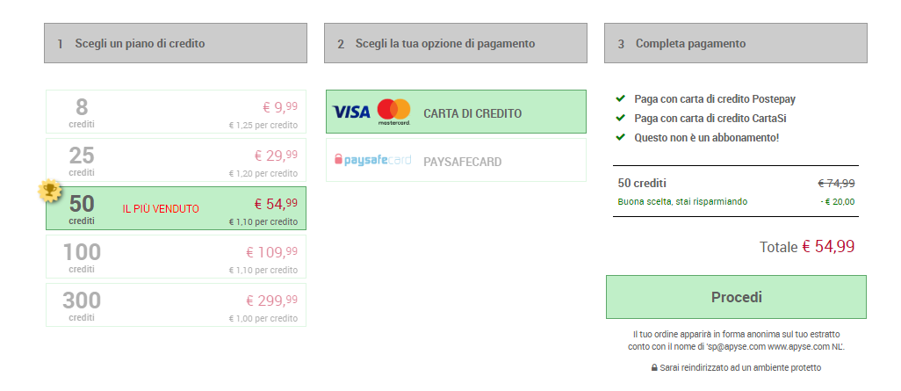Choose Carta di Credito payment option
Screen dimensions: 901x391
pos(456,112)
